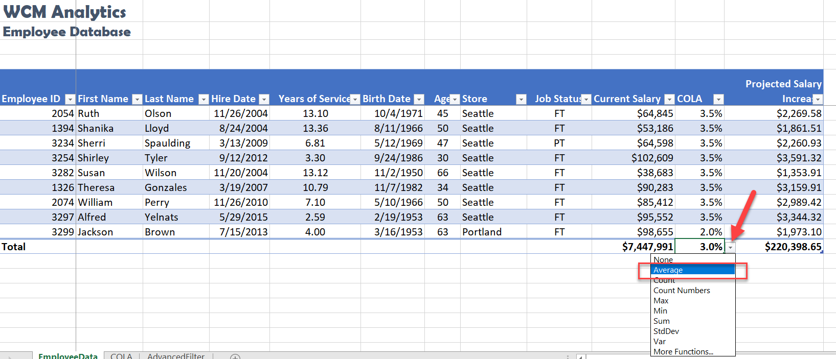Viewport: 836px width, 359px height.
Task: Add a new sheet with the plus icon
Action: 235,356
